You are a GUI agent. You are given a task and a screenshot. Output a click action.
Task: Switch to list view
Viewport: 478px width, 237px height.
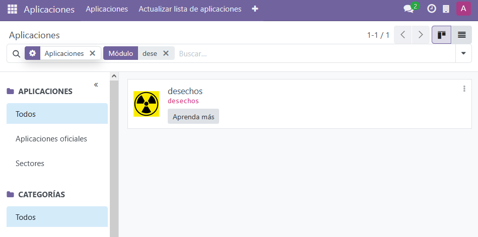[x=461, y=35]
